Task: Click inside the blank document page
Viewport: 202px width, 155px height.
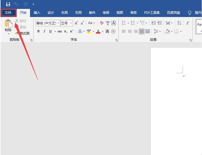Action: (x=176, y=108)
